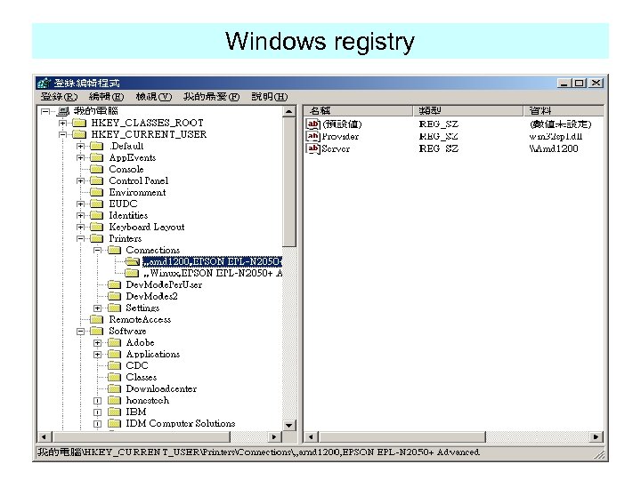Click values pane horizontal scroll right arrow

pyautogui.click(x=596, y=436)
